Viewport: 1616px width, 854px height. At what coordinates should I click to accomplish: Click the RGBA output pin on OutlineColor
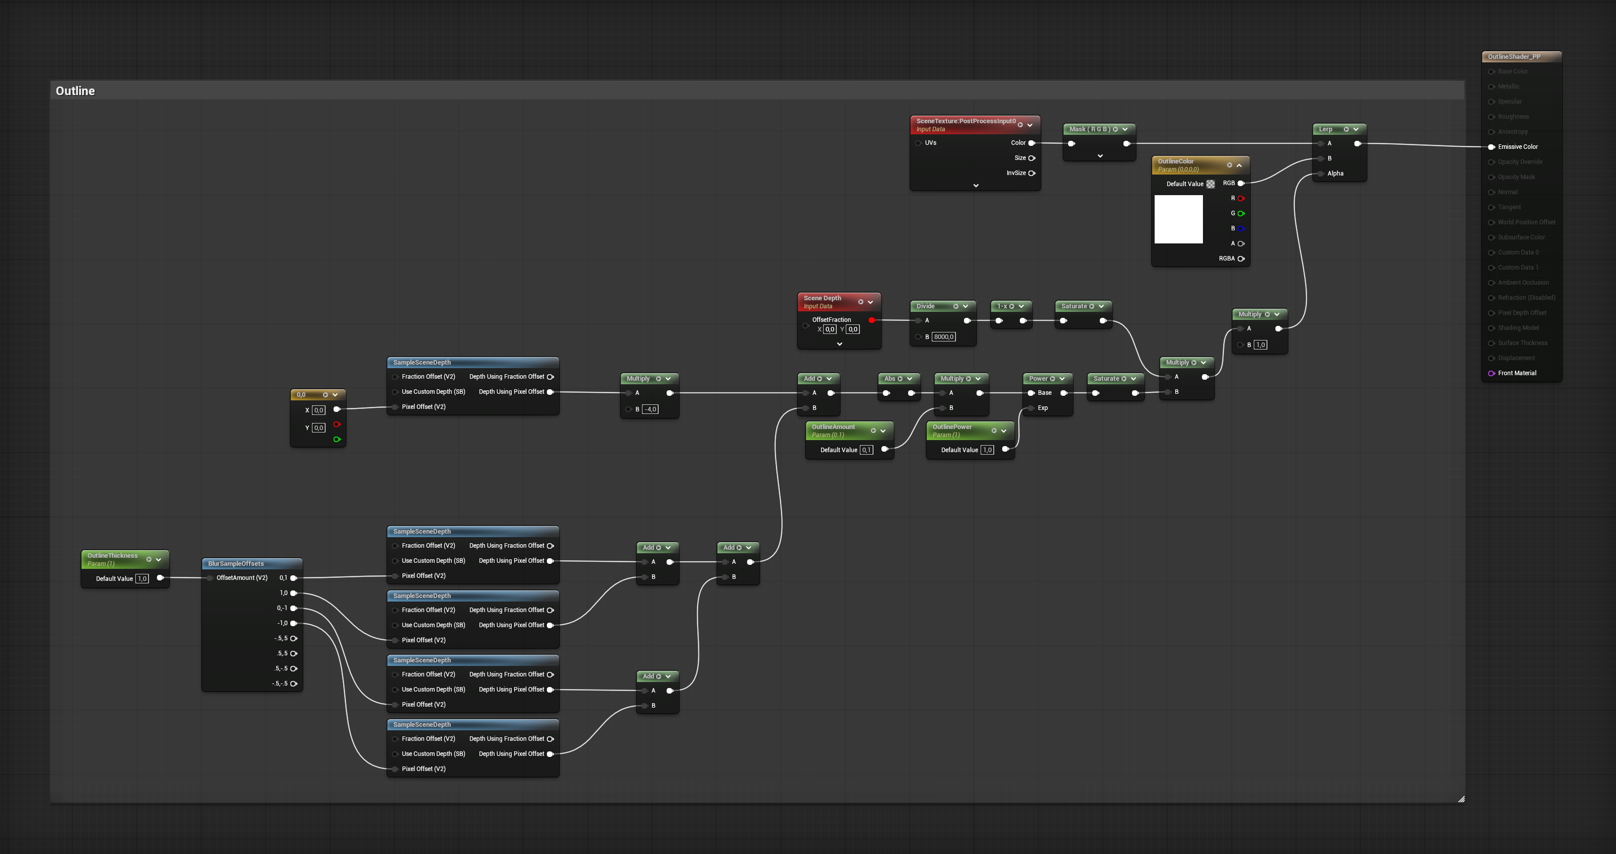click(1241, 259)
